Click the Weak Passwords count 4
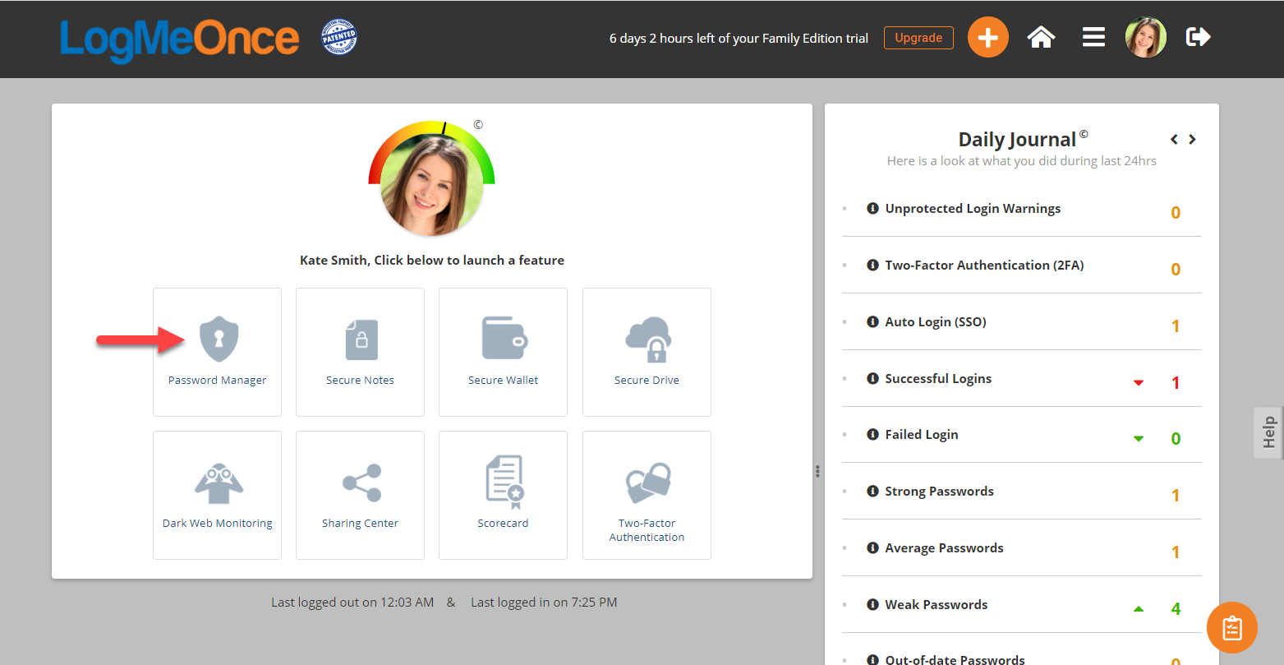This screenshot has height=665, width=1284. (1176, 609)
